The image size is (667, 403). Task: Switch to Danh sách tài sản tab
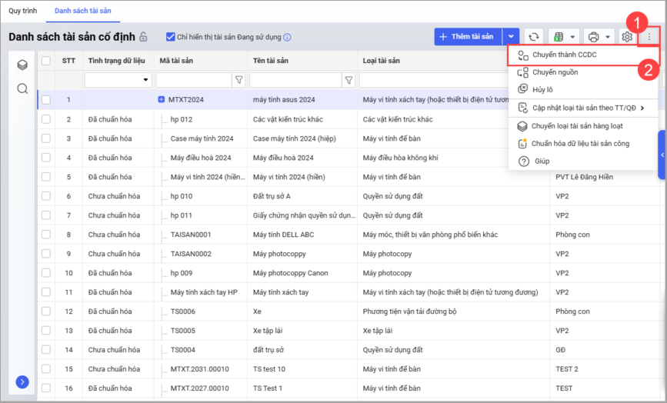(83, 11)
